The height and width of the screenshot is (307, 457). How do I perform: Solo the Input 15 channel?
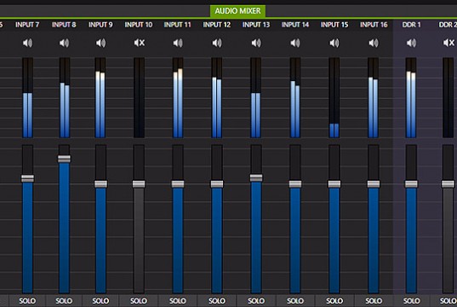point(334,301)
